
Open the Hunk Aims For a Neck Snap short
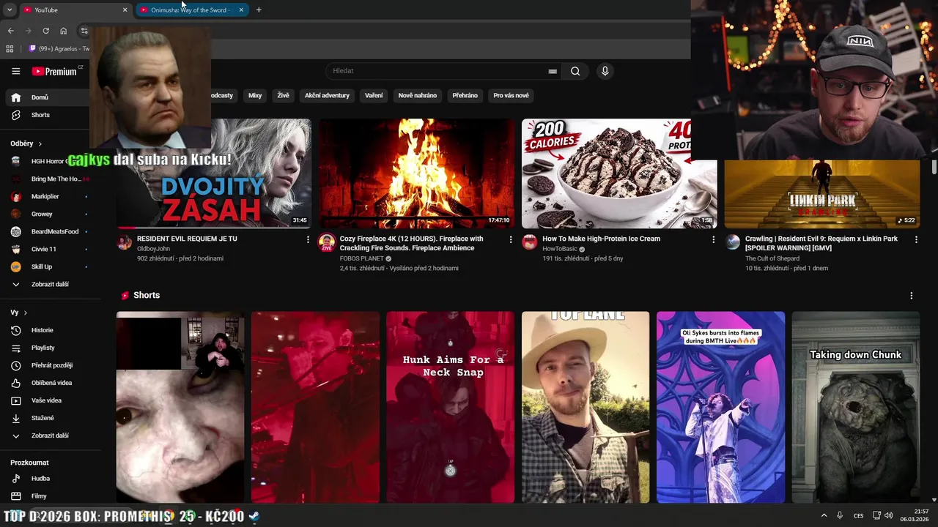(x=450, y=408)
